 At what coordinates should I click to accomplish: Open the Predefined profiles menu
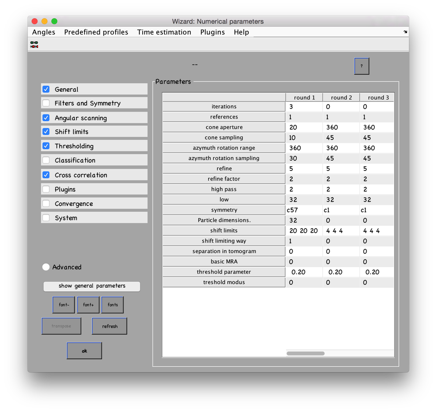click(96, 32)
